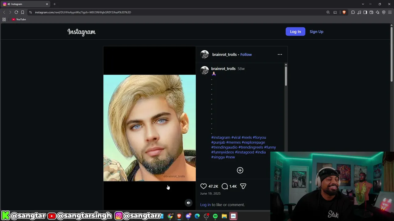Open the #reels hashtag
The image size is (394, 221).
tap(247, 138)
